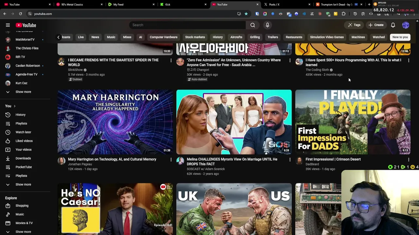Open a new browser tab

click(x=369, y=4)
